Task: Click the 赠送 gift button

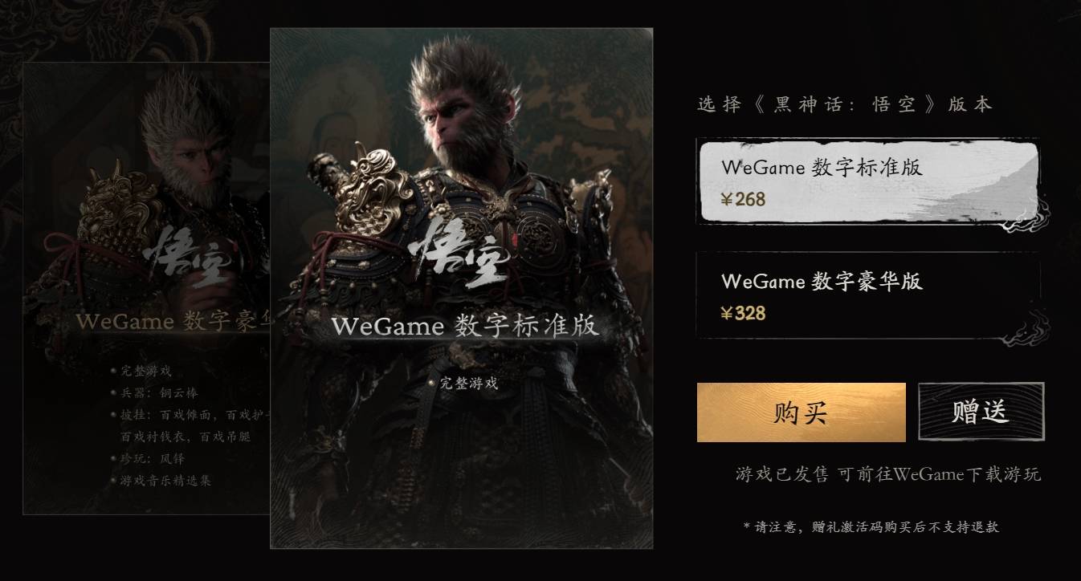Action: point(981,412)
